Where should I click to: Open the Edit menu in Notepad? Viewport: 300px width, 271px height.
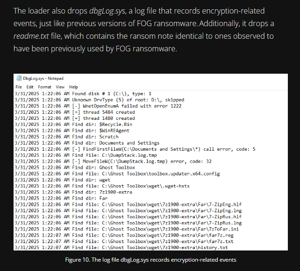30,87
